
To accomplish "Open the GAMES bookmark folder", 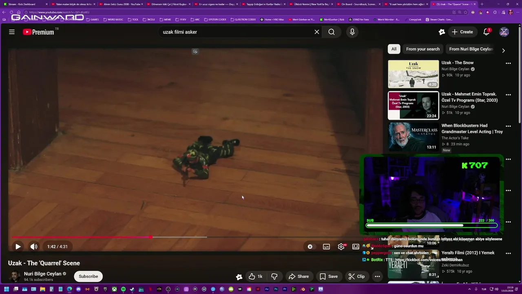I will (x=93, y=19).
